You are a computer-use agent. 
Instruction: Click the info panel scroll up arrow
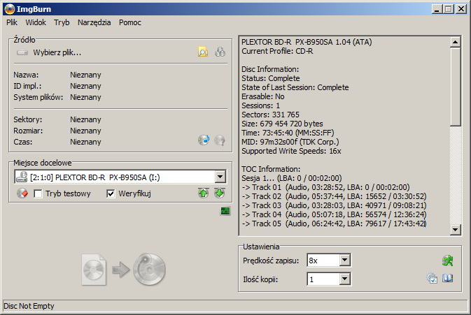tap(456, 43)
